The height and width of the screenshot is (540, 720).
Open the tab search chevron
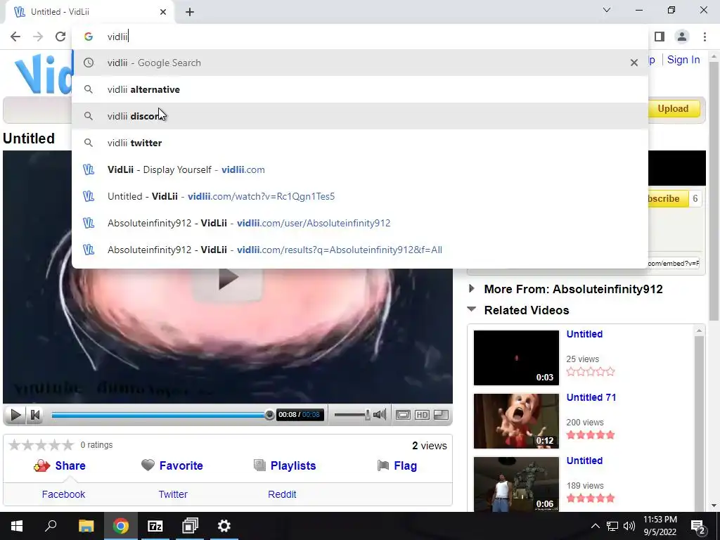(x=607, y=10)
